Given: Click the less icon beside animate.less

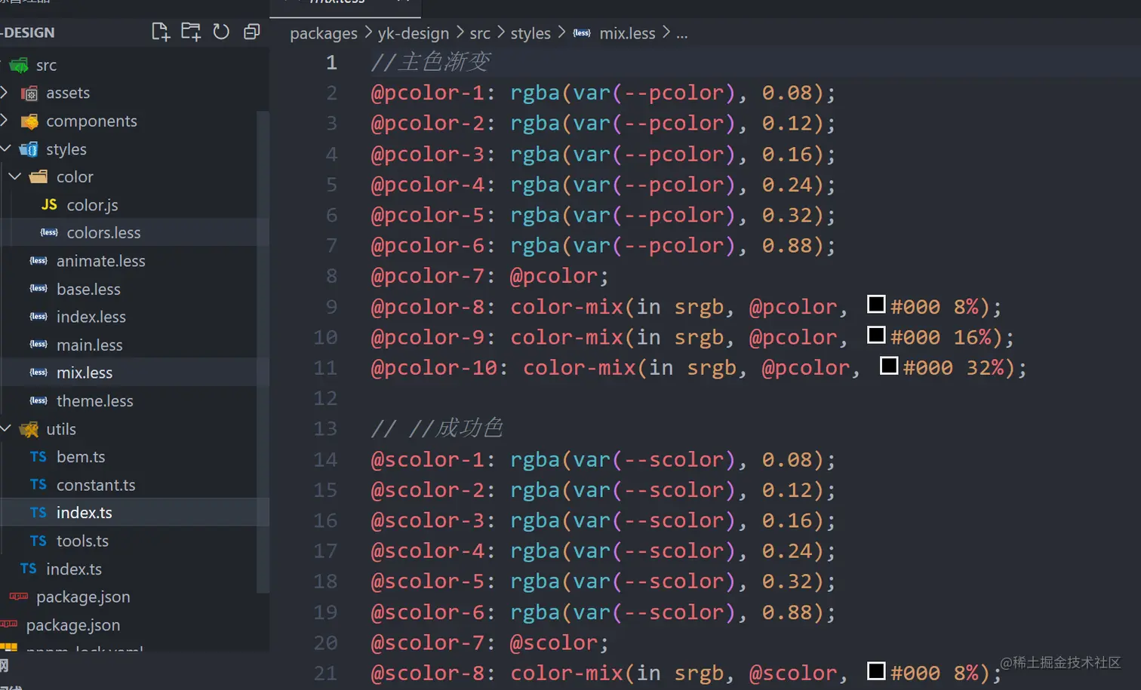Looking at the screenshot, I should (x=38, y=260).
